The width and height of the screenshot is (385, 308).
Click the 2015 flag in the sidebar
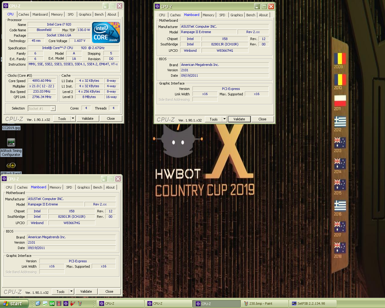340,185
